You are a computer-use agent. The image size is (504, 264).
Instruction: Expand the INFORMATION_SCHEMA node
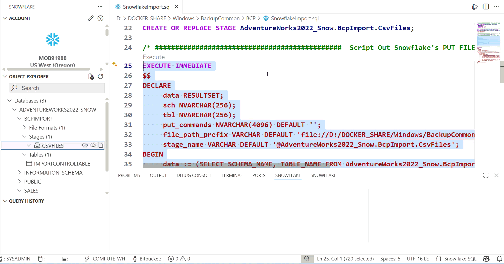[x=19, y=172]
